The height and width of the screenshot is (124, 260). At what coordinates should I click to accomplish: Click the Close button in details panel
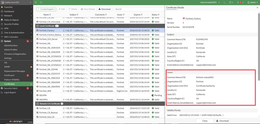[205, 121]
